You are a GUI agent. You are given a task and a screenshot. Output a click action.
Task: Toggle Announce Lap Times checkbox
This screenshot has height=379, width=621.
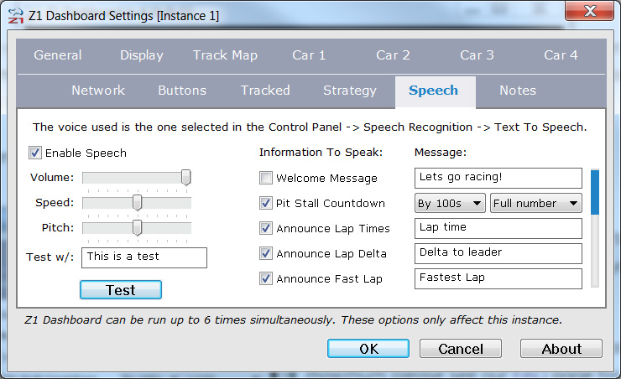[266, 228]
